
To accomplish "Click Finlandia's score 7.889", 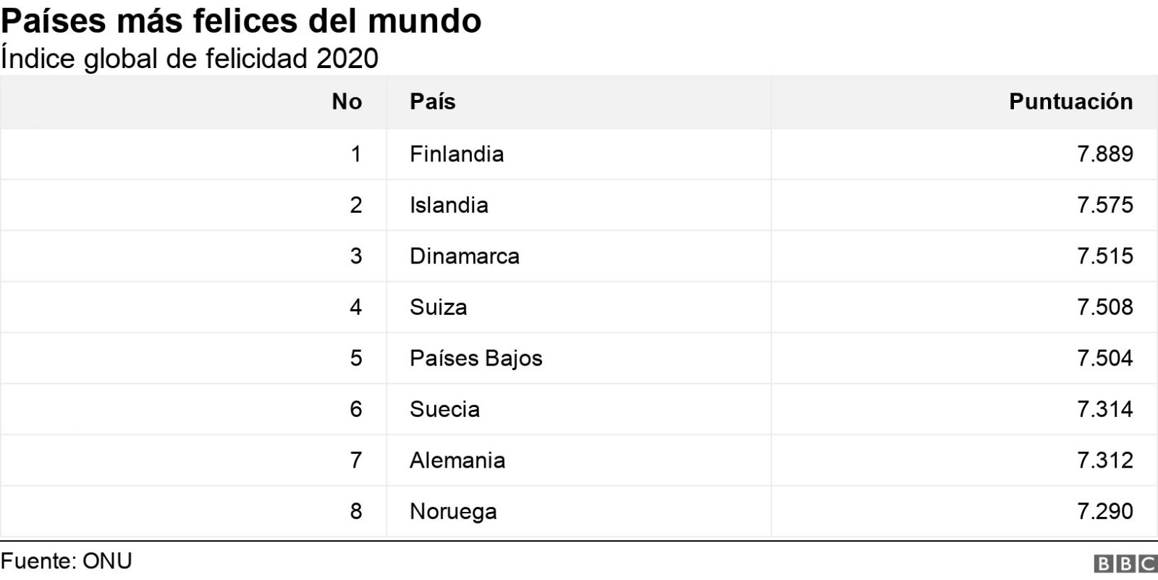I will click(1104, 154).
